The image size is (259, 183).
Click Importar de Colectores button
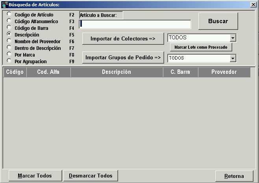[123, 39]
